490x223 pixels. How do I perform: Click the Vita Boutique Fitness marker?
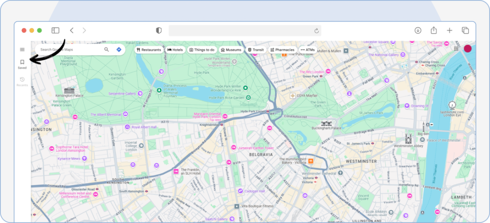click(x=237, y=206)
